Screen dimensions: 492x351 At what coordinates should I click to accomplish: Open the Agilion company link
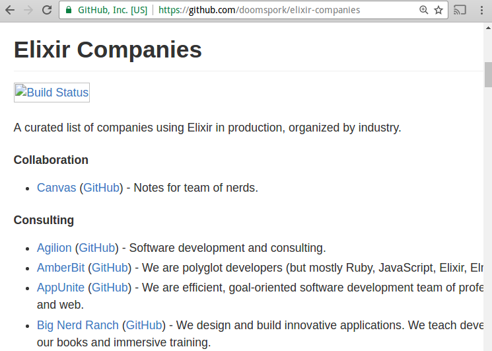pos(54,248)
